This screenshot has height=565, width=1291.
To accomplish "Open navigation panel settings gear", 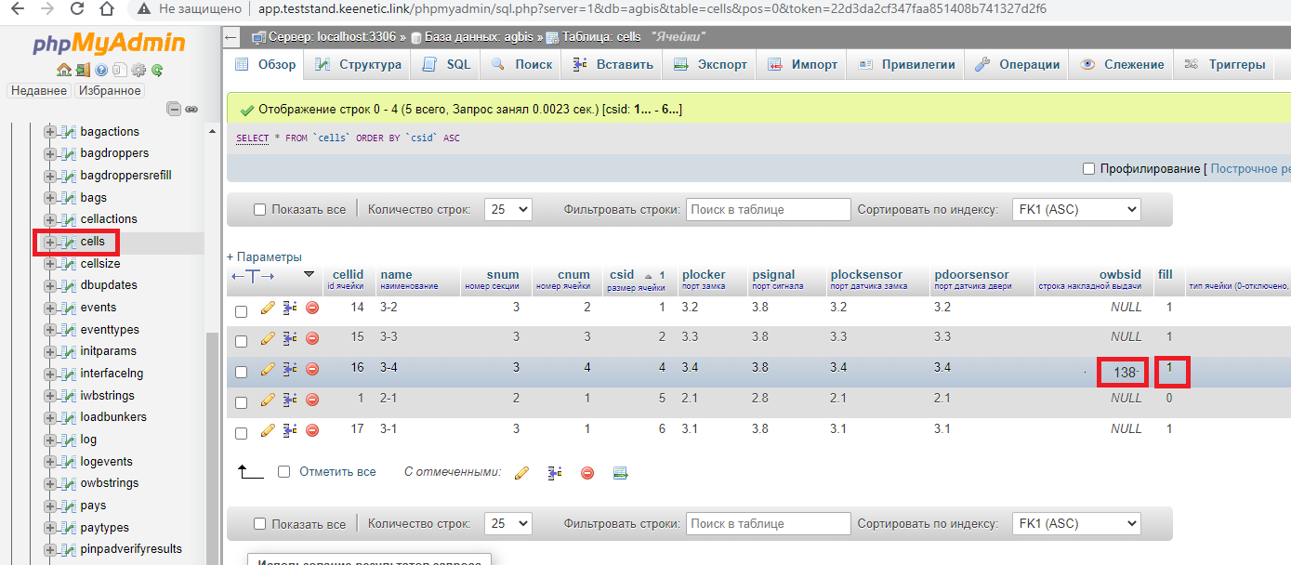I will tap(138, 70).
